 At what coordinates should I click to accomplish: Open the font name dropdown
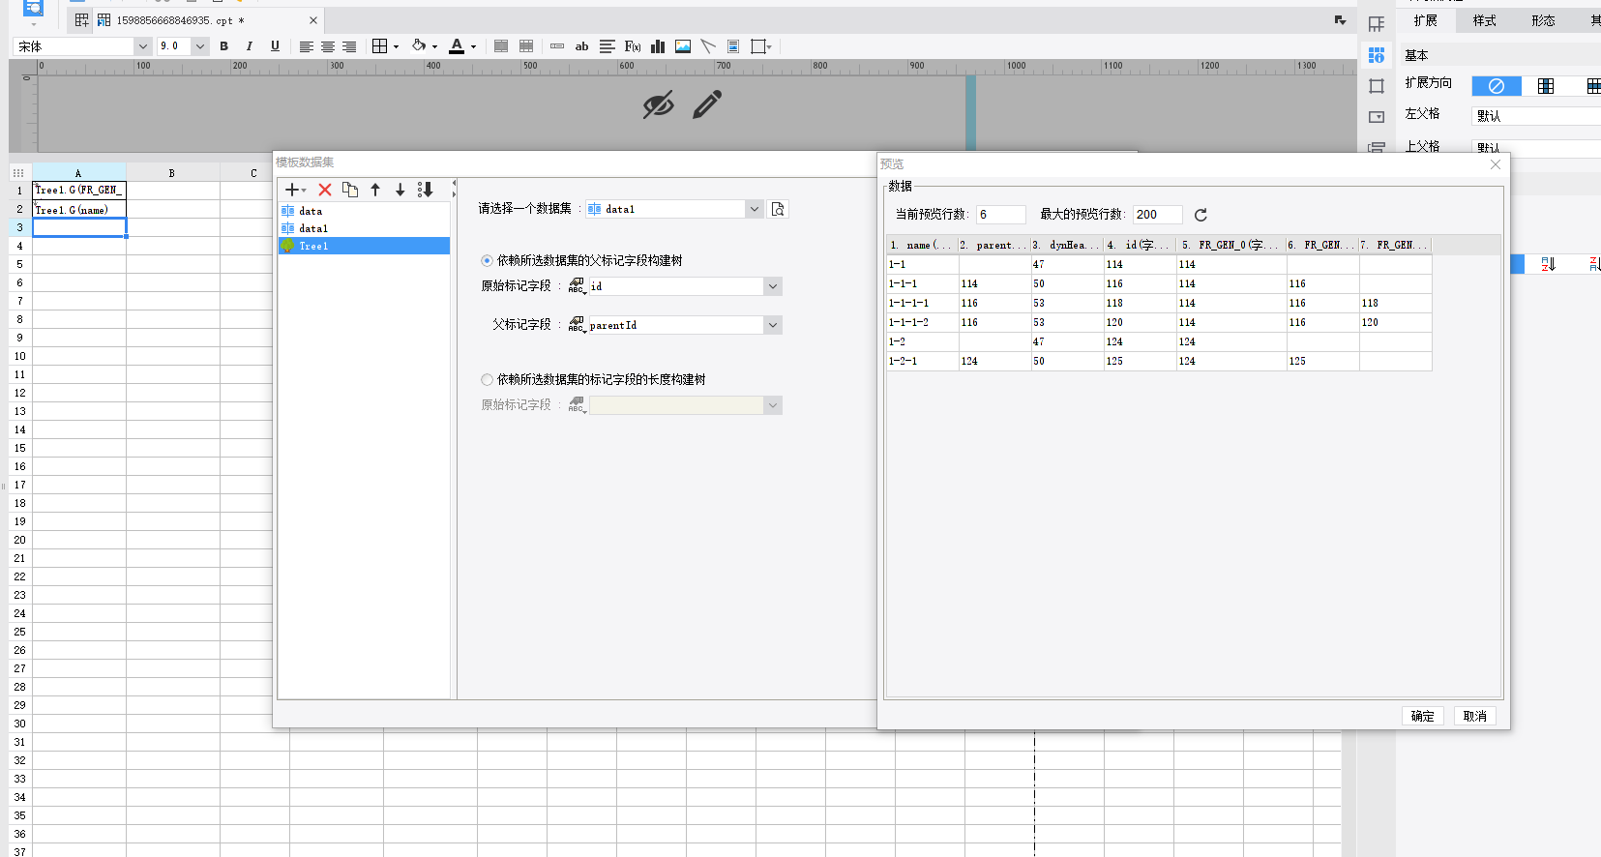[x=142, y=46]
